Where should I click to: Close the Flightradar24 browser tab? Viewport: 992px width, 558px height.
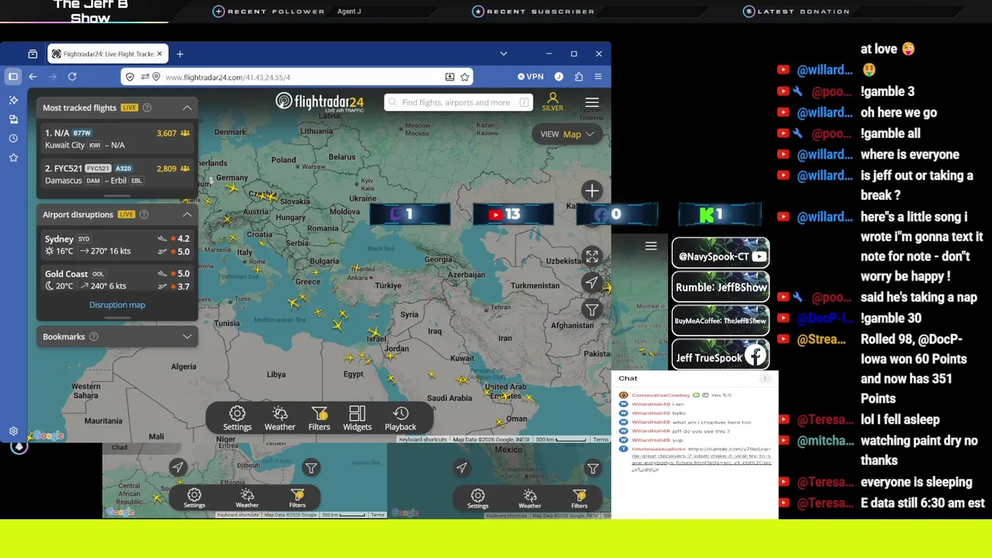(160, 54)
